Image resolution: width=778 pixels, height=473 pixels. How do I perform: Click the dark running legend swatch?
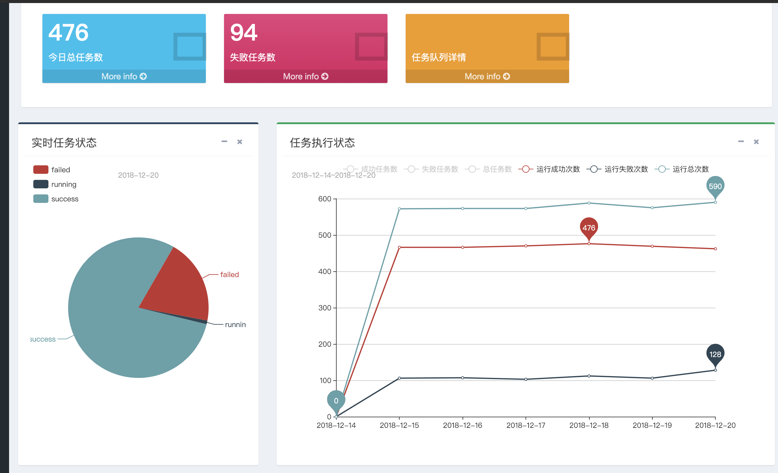41,184
